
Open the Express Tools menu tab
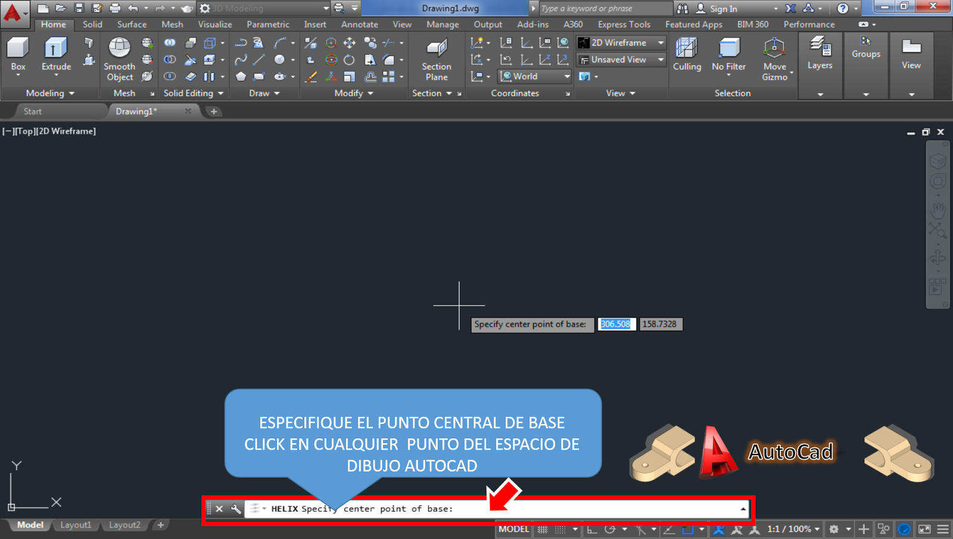click(x=624, y=24)
